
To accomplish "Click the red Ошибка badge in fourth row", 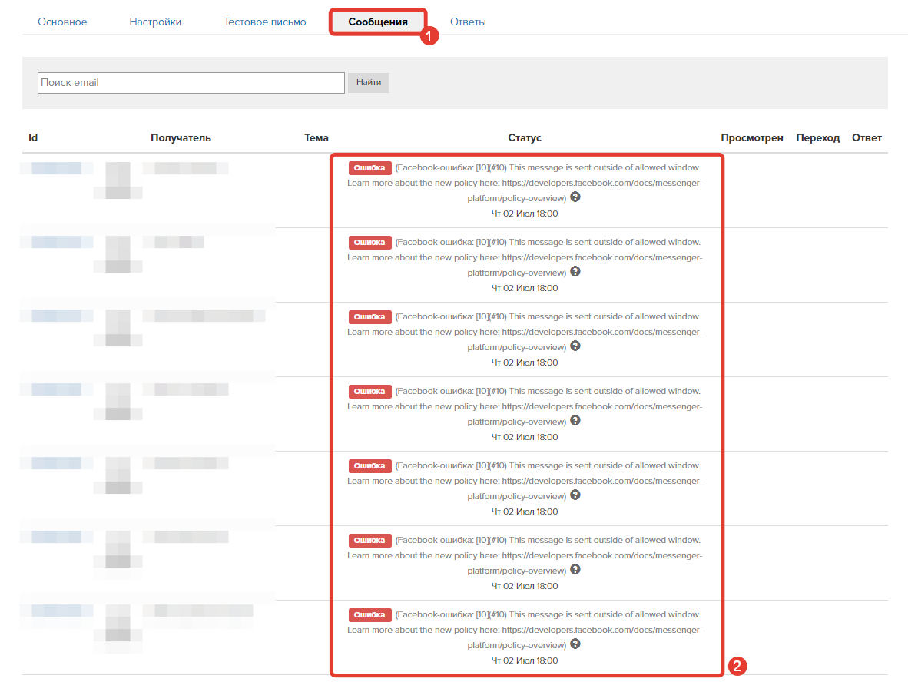I will coord(369,392).
